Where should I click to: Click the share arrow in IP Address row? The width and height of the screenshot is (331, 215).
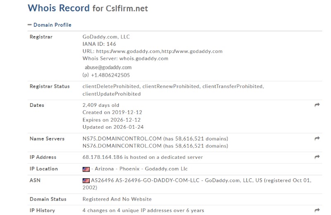click(x=317, y=157)
